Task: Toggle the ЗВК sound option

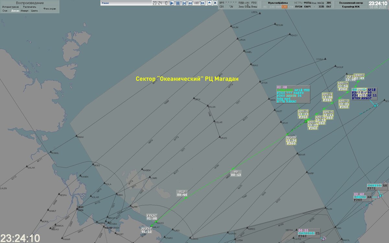Action: point(329,3)
